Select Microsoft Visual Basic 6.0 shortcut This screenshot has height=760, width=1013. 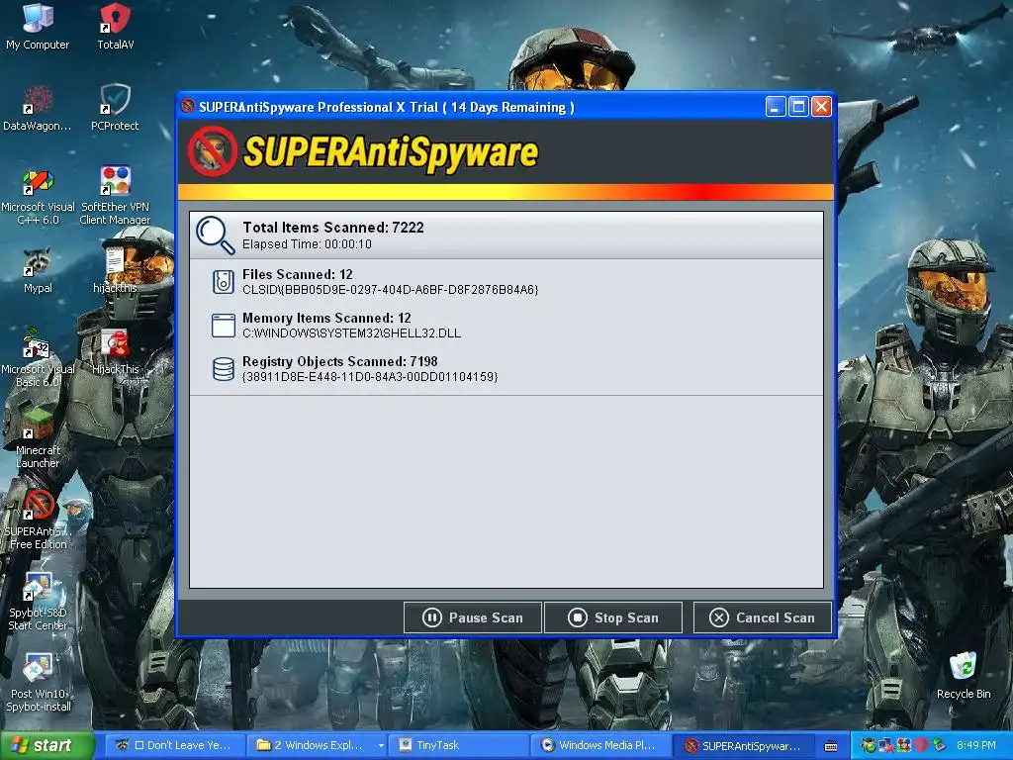[38, 358]
